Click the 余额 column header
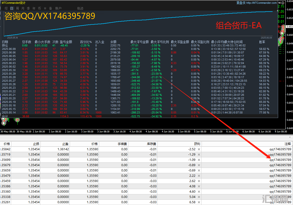This screenshot has height=205, width=293. pyautogui.click(x=113, y=42)
